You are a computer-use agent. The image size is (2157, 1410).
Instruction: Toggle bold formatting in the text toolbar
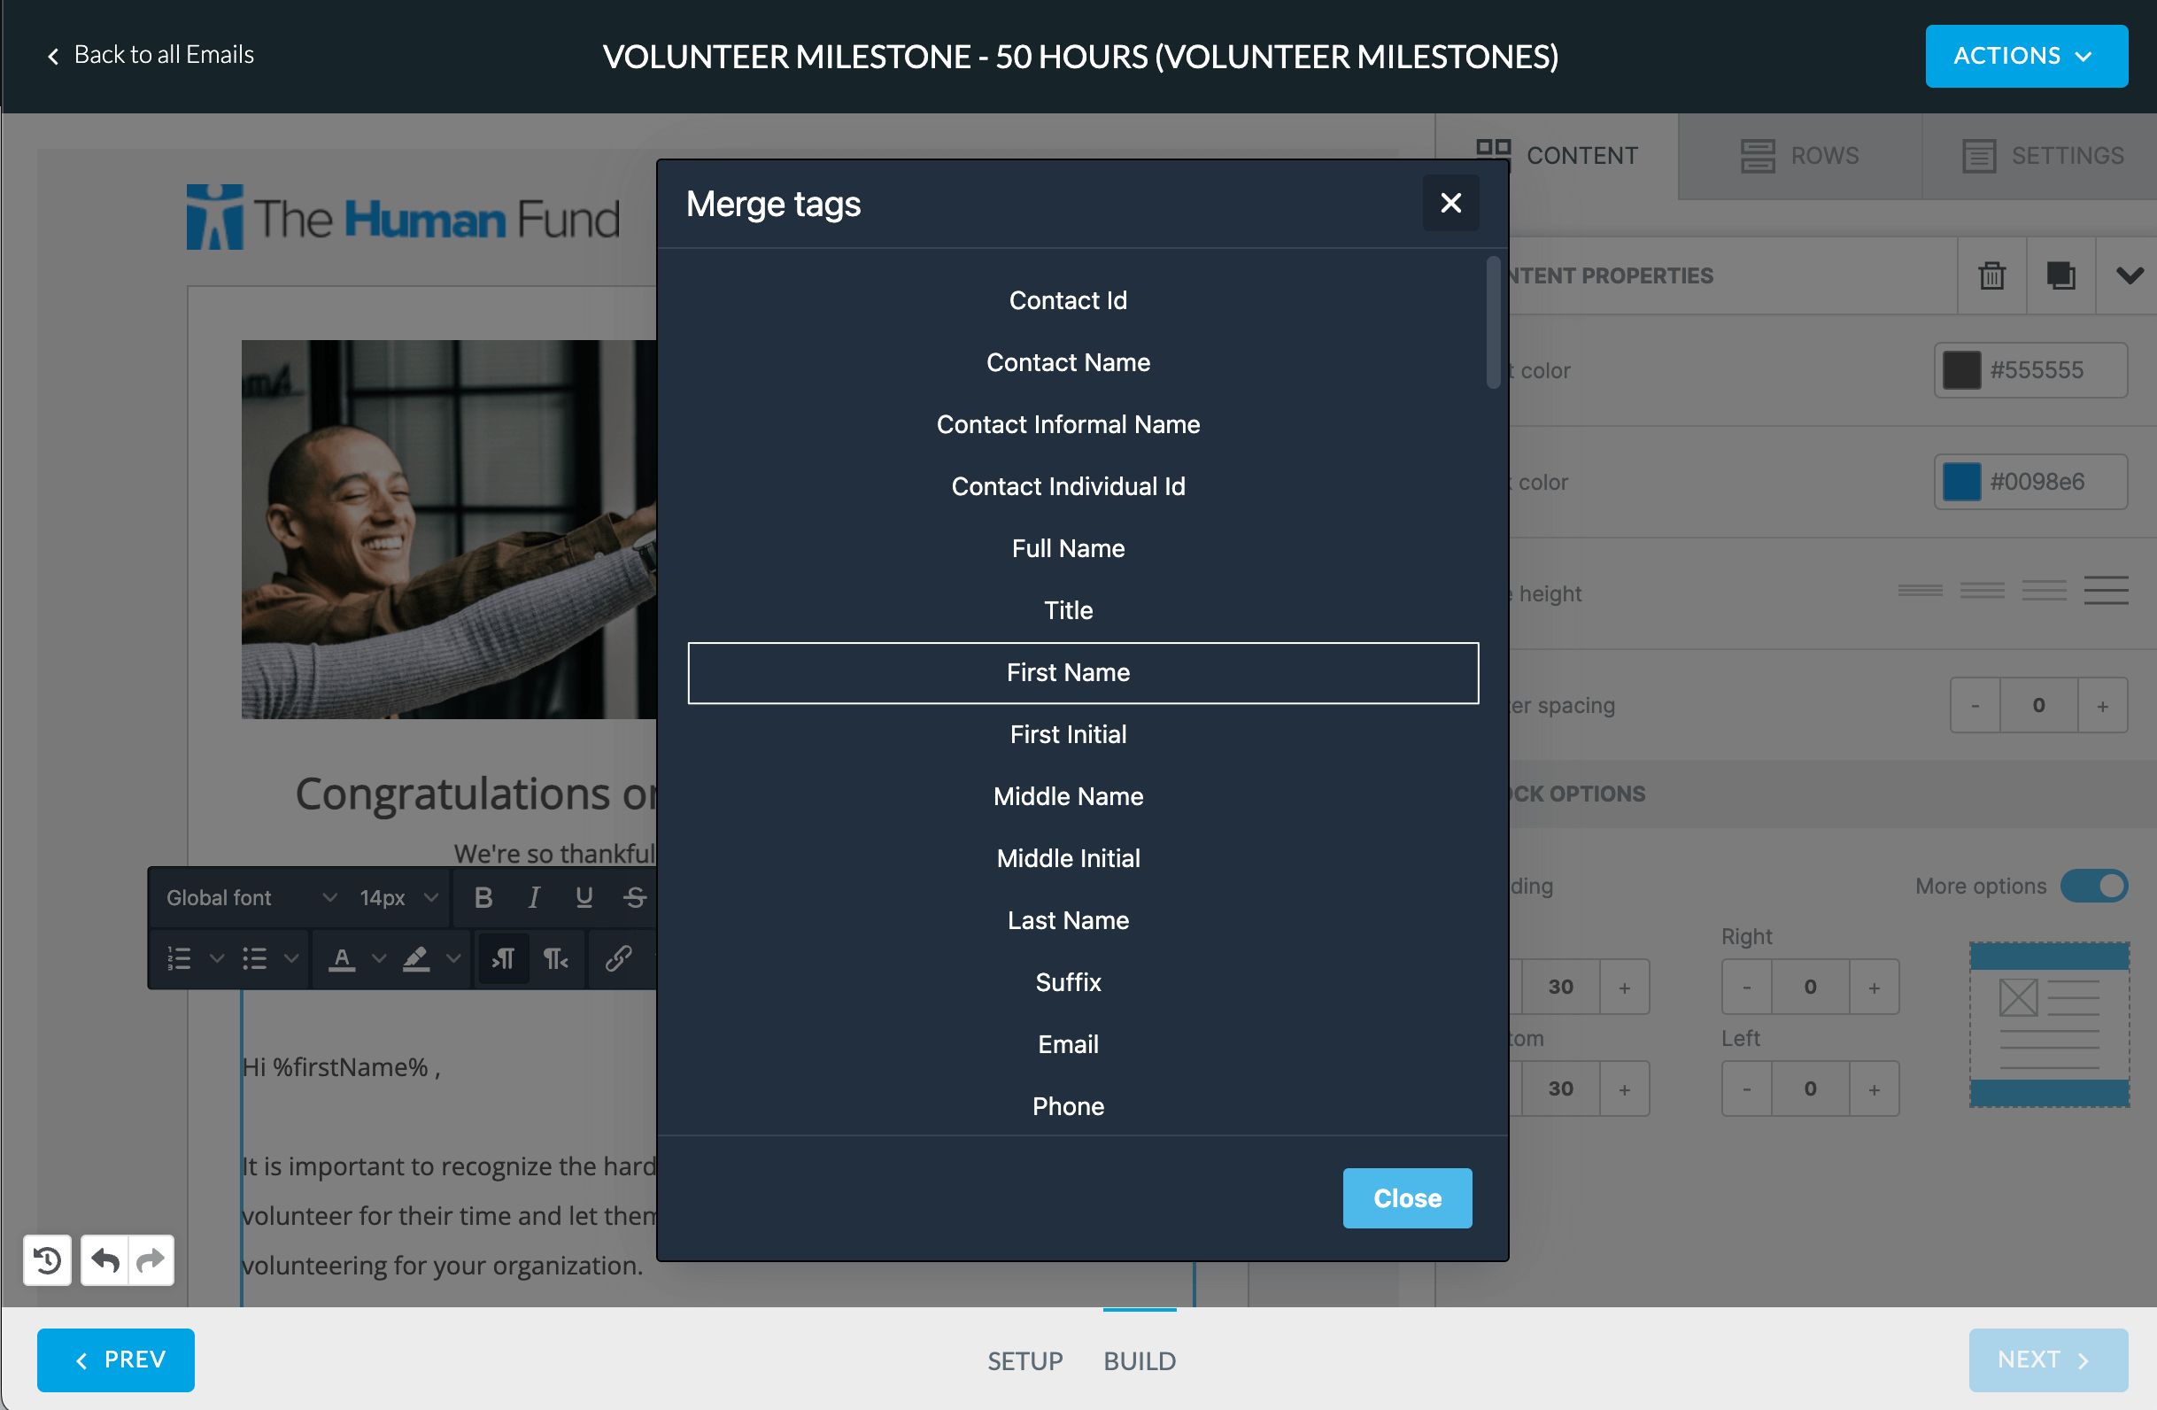point(484,898)
